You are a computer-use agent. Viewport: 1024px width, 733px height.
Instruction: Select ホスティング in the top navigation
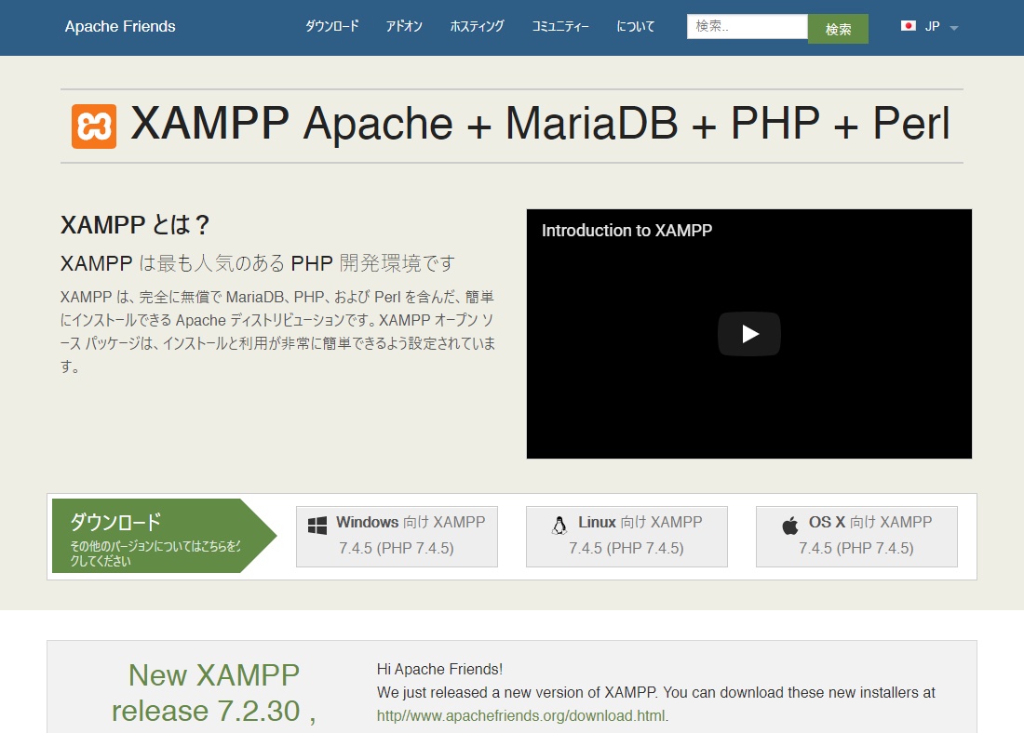[x=477, y=27]
